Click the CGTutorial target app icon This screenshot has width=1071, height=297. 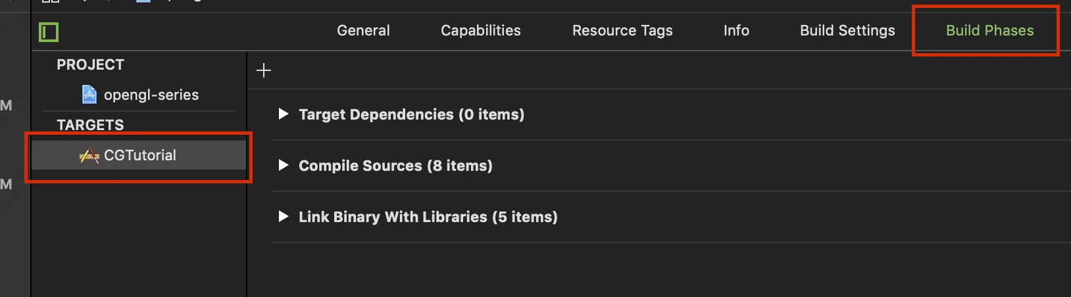click(x=89, y=156)
